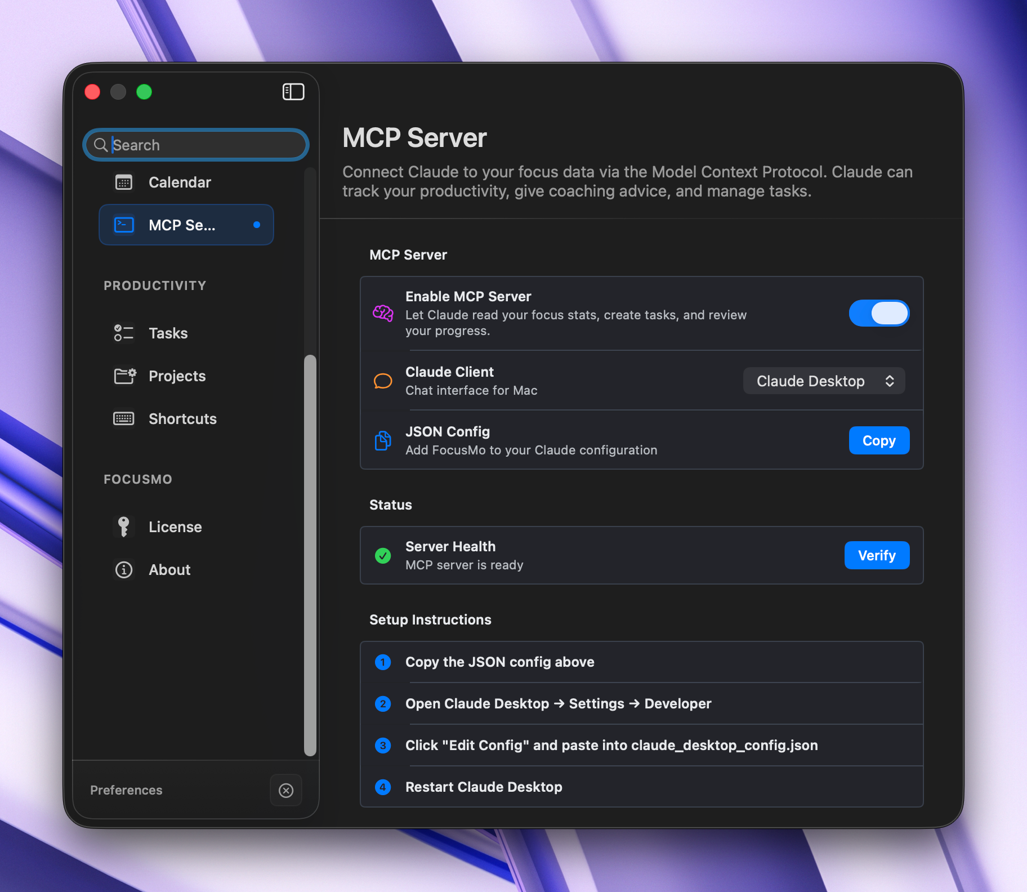
Task: Click the Preferences label
Action: (126, 790)
